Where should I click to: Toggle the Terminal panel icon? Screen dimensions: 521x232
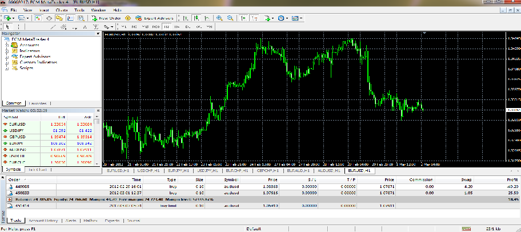point(70,18)
